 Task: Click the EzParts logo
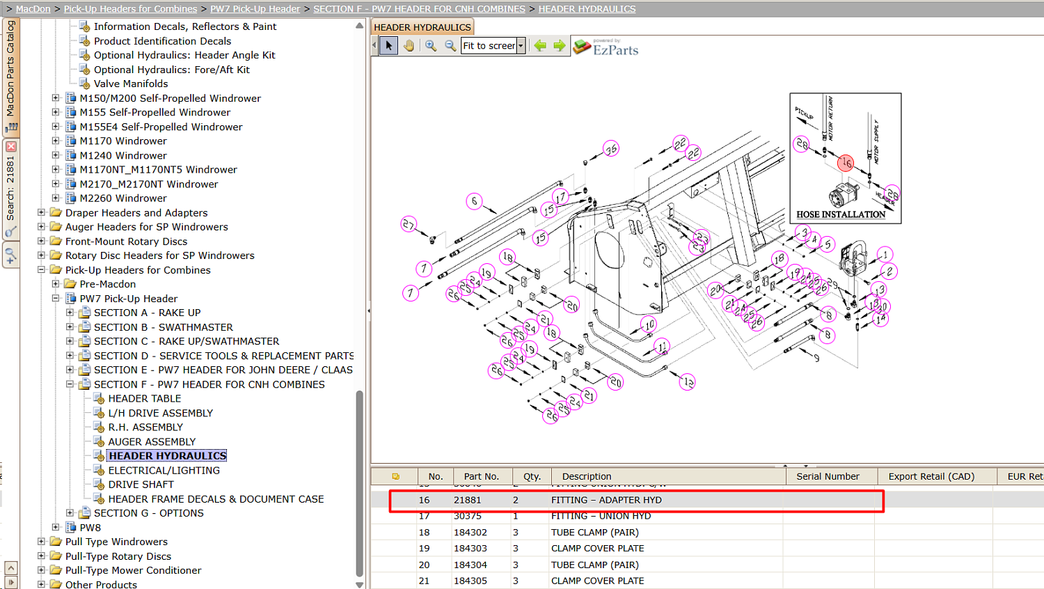pos(606,47)
